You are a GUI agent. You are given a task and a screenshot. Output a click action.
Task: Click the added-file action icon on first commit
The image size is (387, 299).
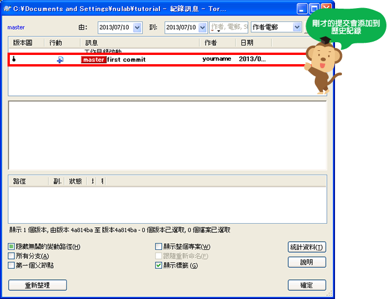59,60
